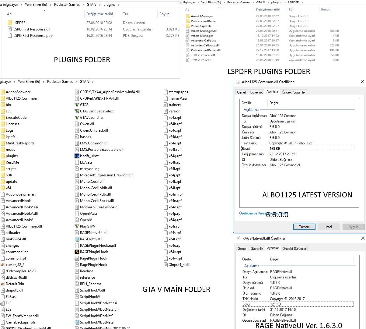Viewport: 366px width, 329px height.
Task: Open the VocalDispatch folder icon
Action: pos(187,26)
